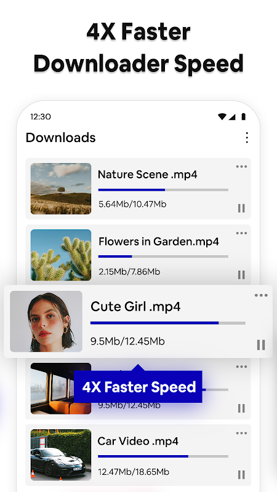Click the Cute Girl .mp4 progress bar
This screenshot has width=277, height=492.
point(167,323)
